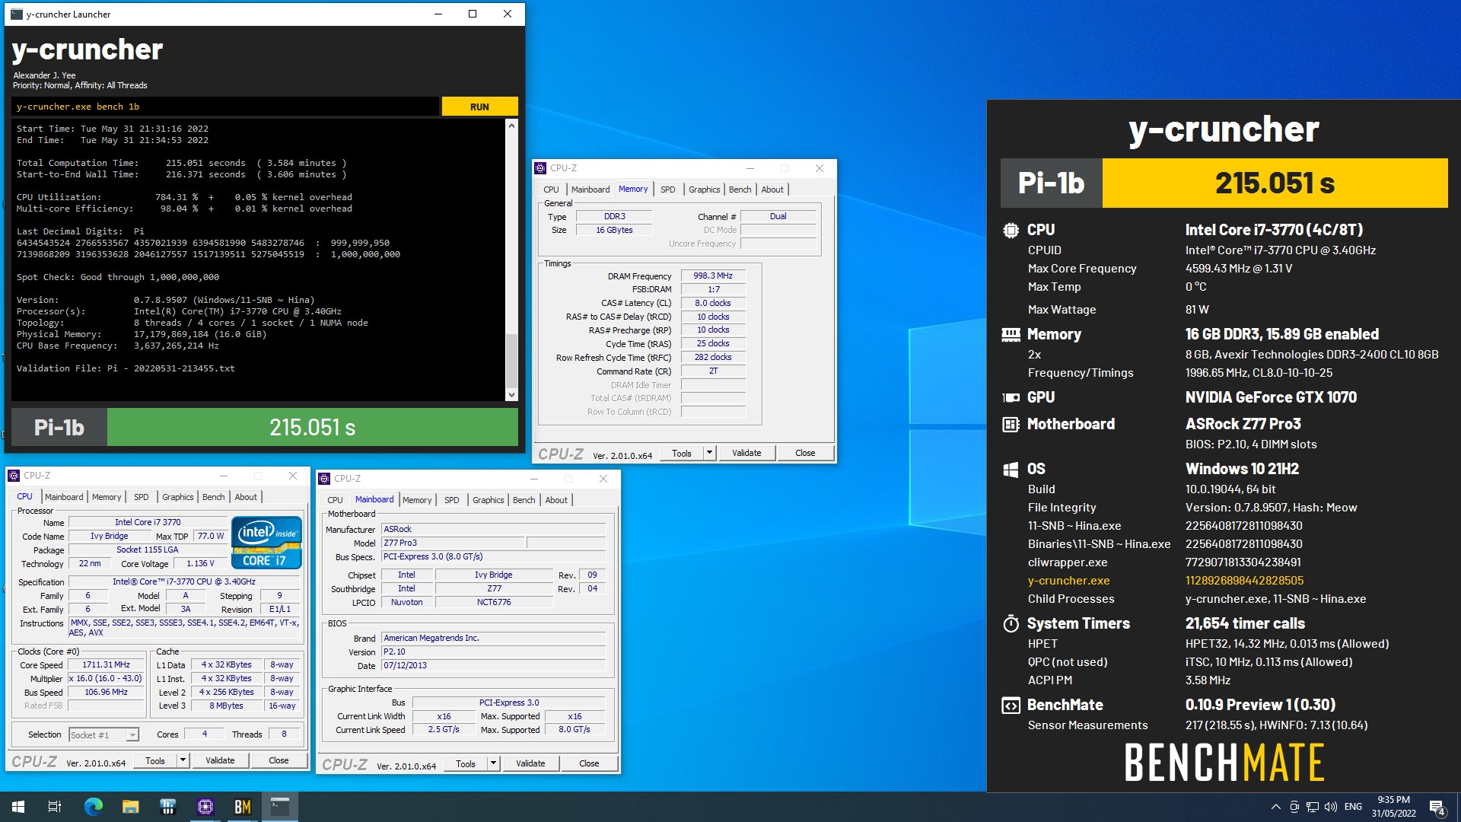The height and width of the screenshot is (822, 1461).
Task: Click Close button in CPU-Z memory window
Action: tap(805, 453)
